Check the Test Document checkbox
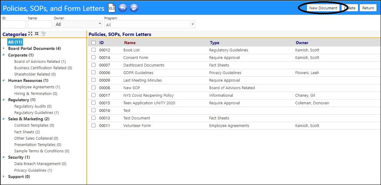This screenshot has height=185, width=381. [93, 118]
